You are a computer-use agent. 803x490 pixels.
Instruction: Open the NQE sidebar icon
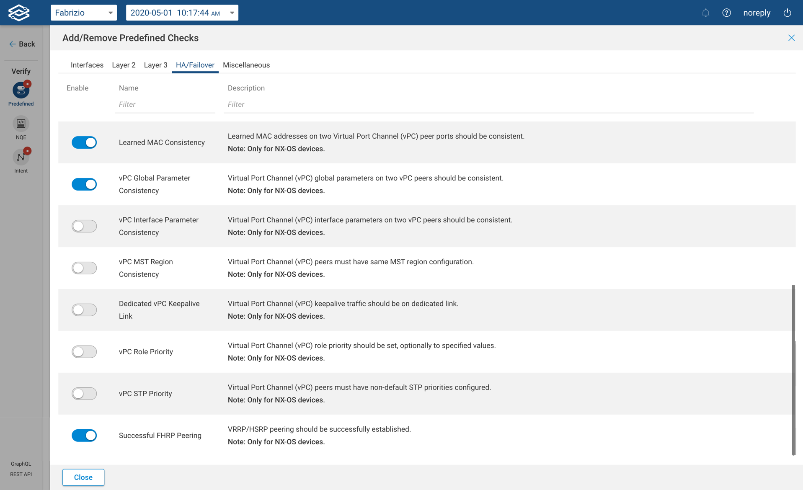(21, 124)
